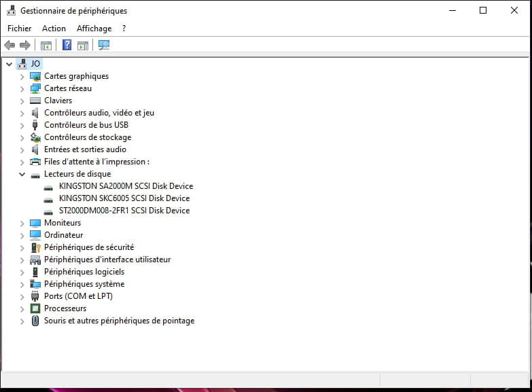Image resolution: width=532 pixels, height=392 pixels.
Task: Select KINGSTON SA2000M SCSI Disk Device
Action: [126, 186]
